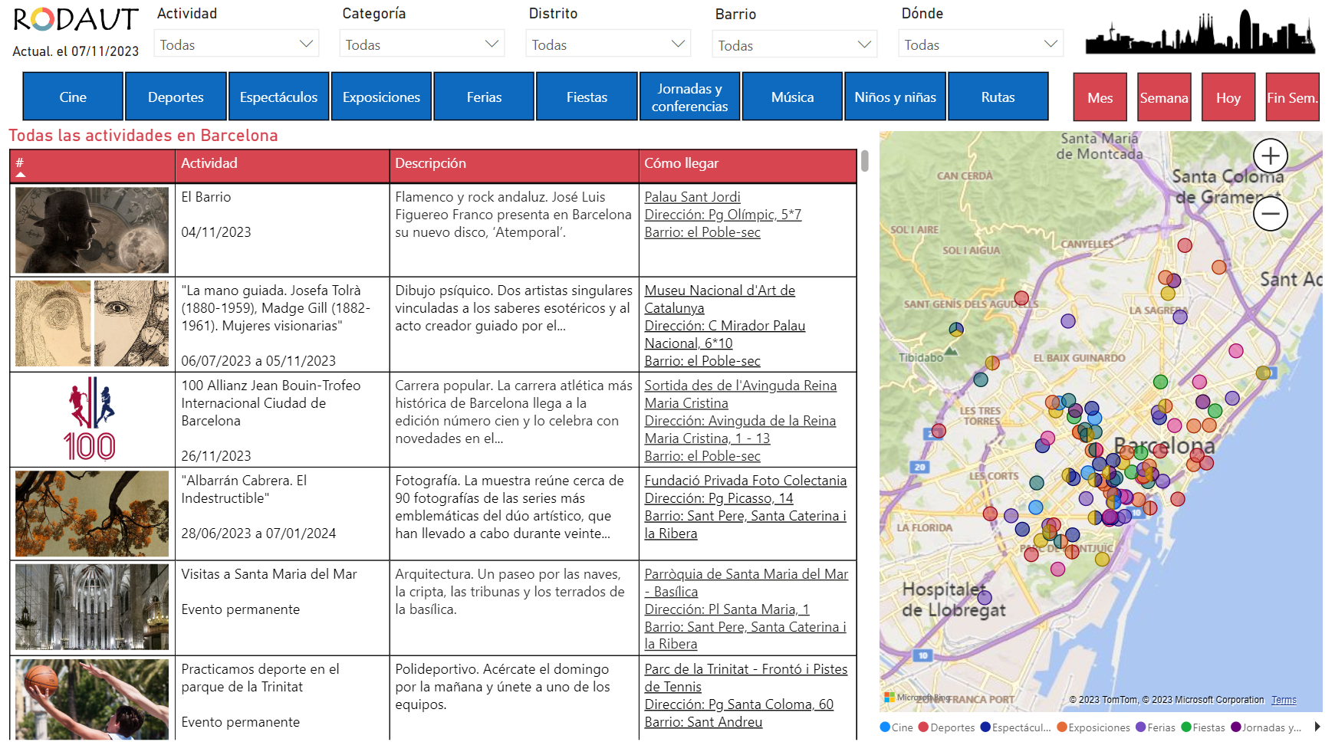Follow Dirección: Pg Santa Coloma, 60 link

coord(738,704)
